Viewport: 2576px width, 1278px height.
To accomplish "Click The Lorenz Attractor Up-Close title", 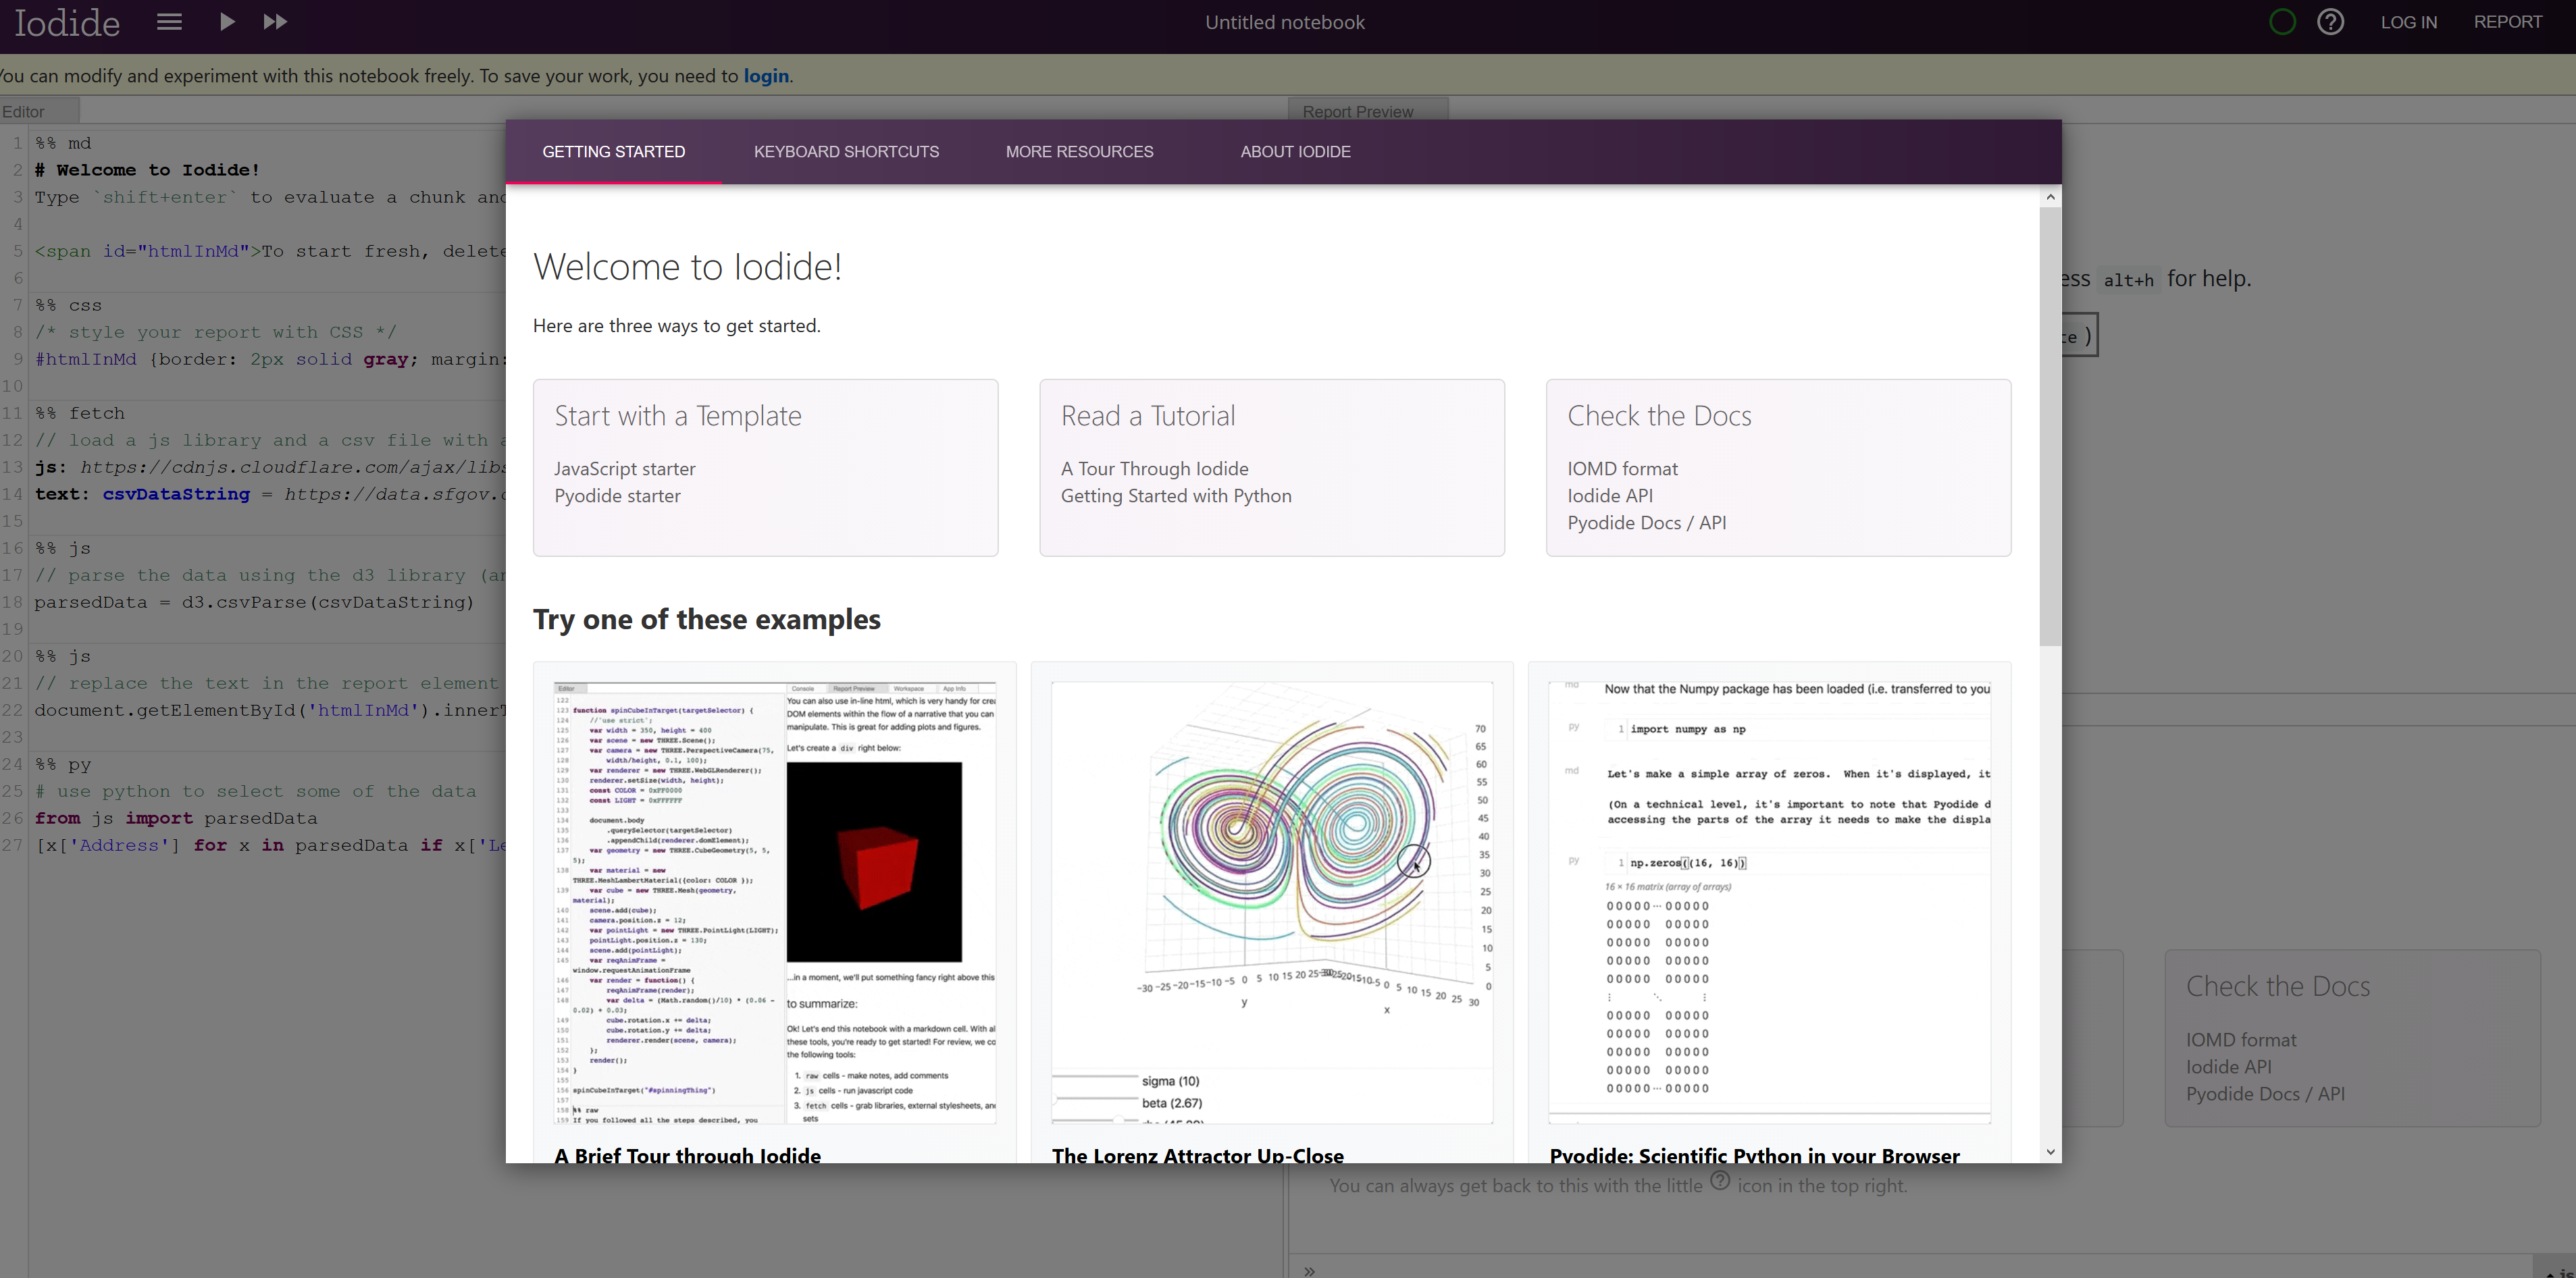I will [x=1198, y=1154].
